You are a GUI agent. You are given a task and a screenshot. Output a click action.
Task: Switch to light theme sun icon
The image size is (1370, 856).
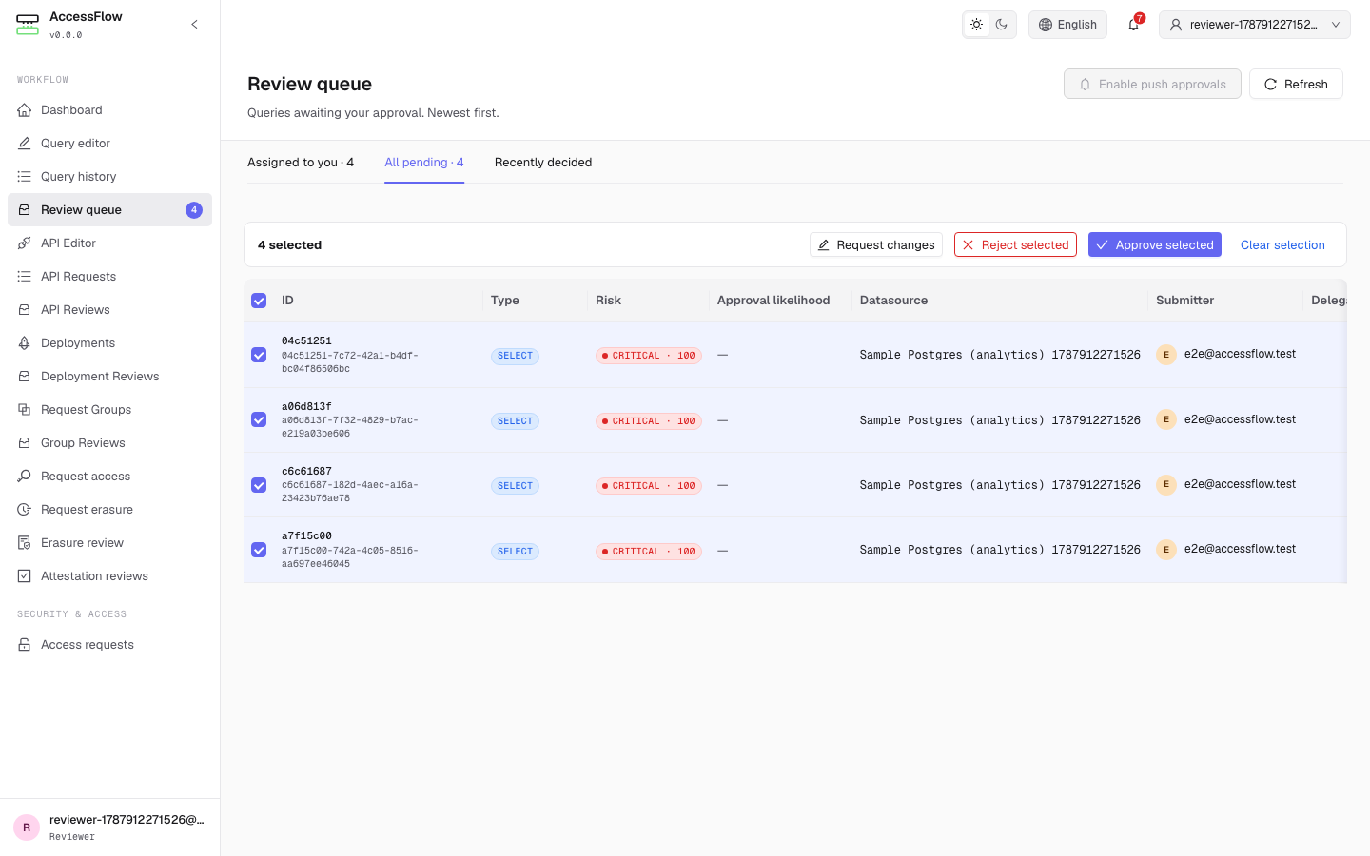point(977,25)
